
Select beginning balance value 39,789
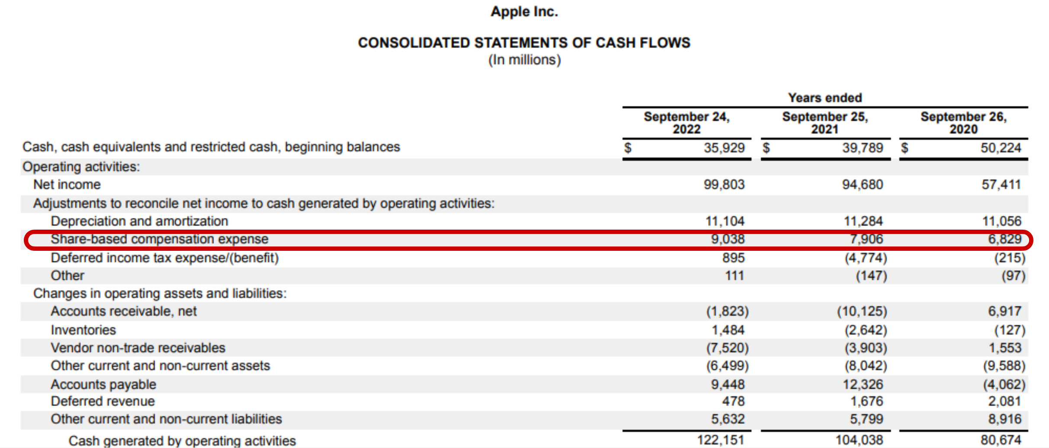[x=862, y=148]
